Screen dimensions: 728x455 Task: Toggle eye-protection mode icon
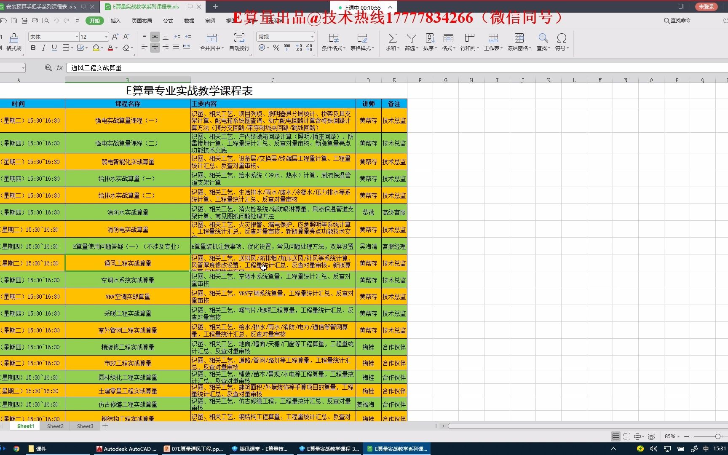coord(651,436)
